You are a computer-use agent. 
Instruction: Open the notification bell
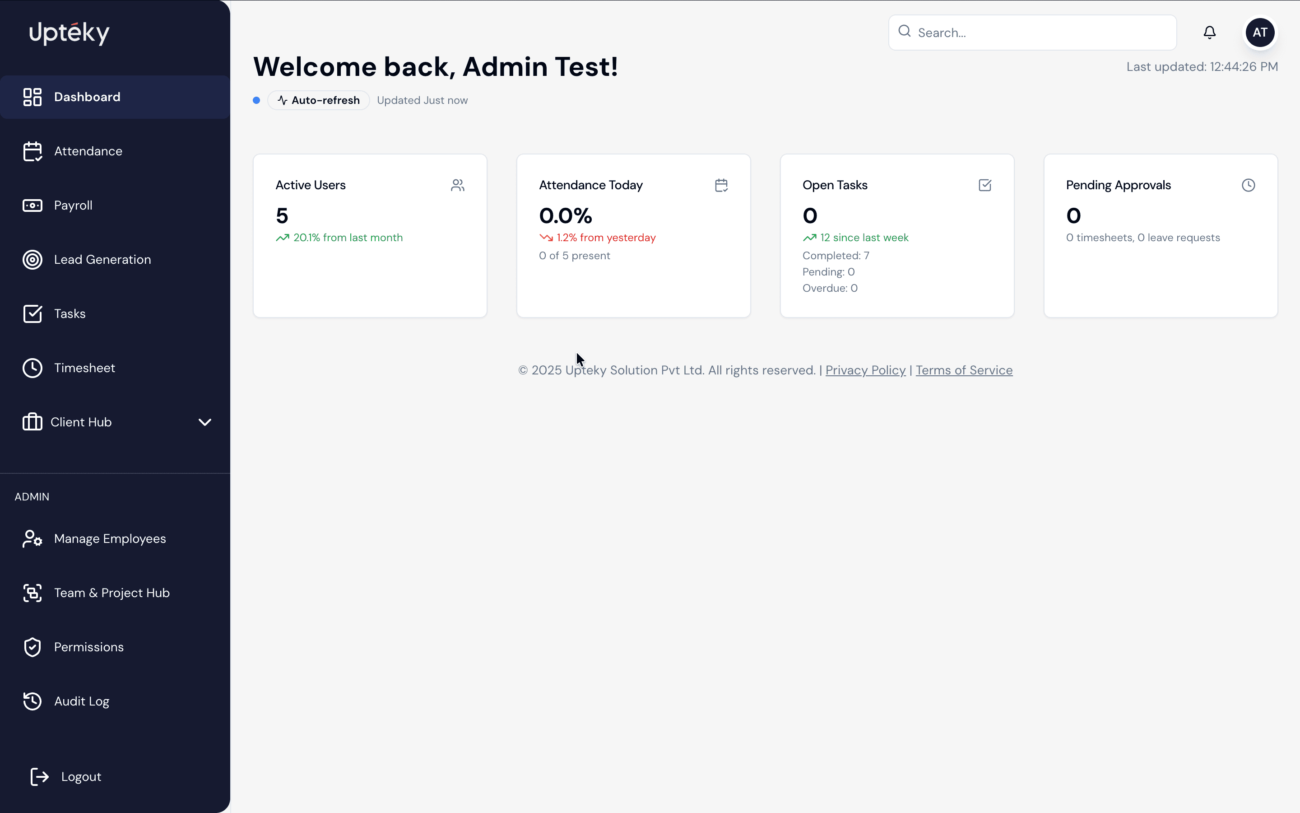[x=1209, y=32]
